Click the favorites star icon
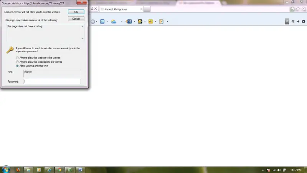Screen dimensions: 307x173 click(x=298, y=9)
